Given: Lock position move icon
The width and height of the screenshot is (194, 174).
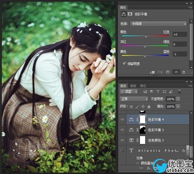Looking at the screenshot, I should click(x=143, y=107).
